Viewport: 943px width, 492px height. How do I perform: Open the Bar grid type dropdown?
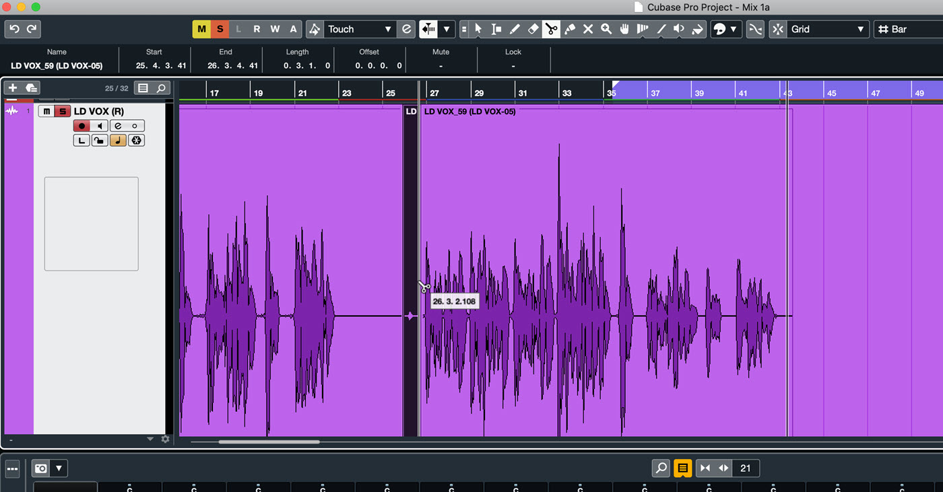click(x=909, y=29)
